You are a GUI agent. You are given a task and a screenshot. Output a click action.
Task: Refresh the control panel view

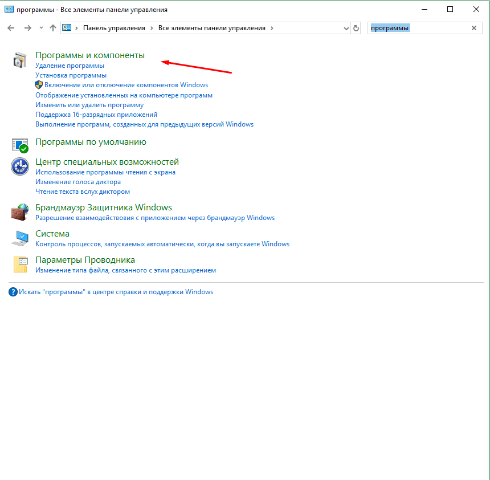tap(356, 28)
